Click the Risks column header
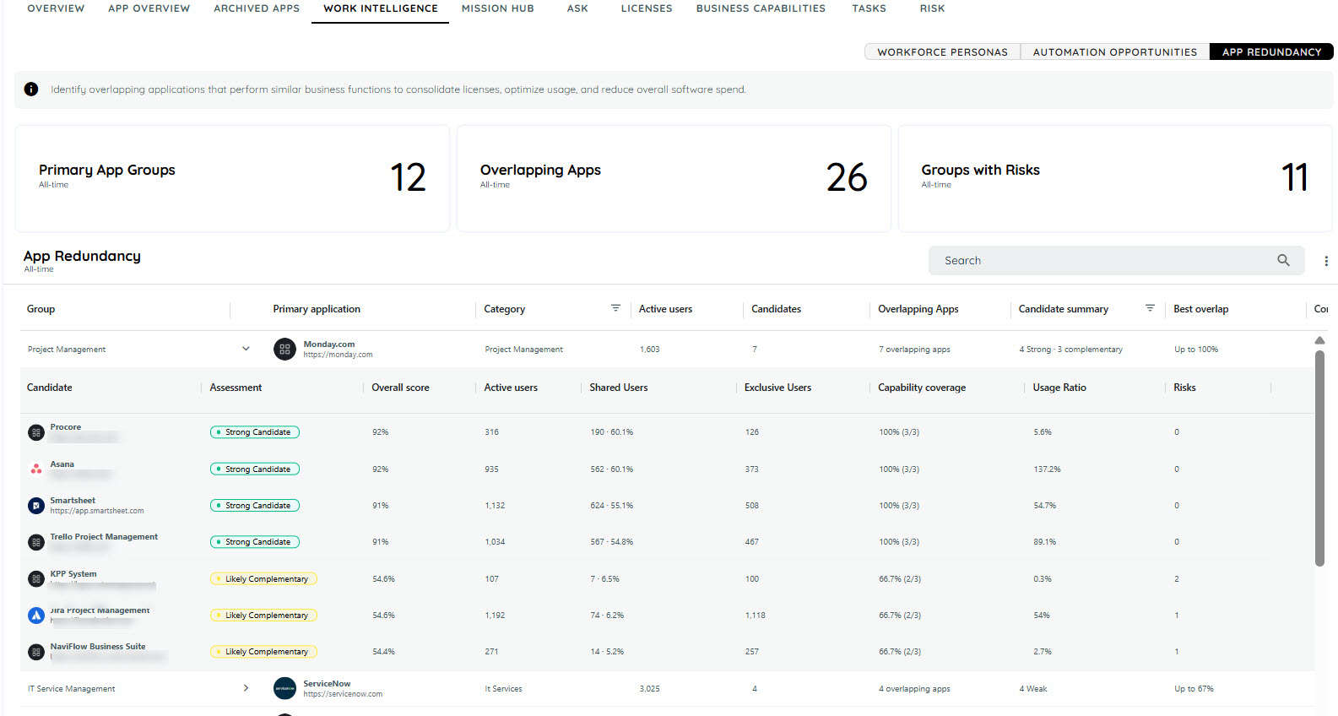 coord(1184,388)
